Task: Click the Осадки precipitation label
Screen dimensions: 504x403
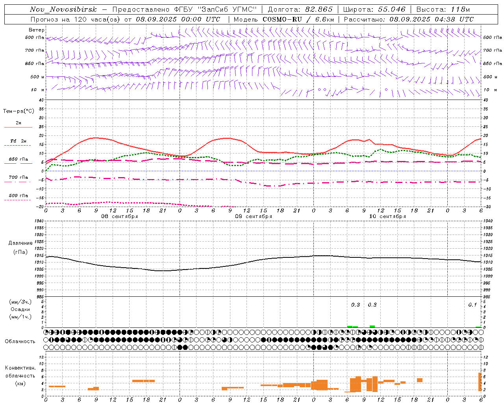Action: 20,309
